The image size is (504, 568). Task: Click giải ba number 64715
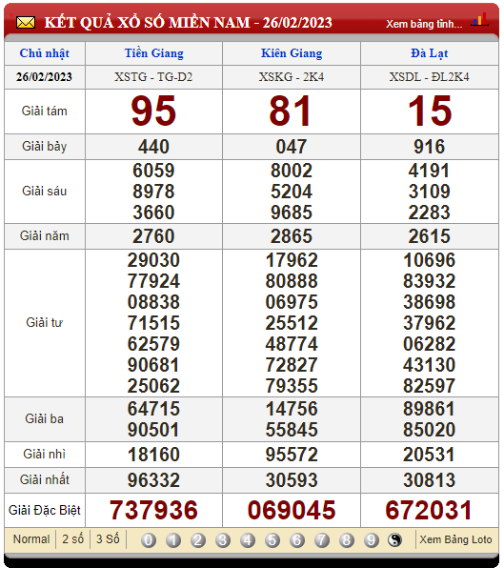pos(153,409)
